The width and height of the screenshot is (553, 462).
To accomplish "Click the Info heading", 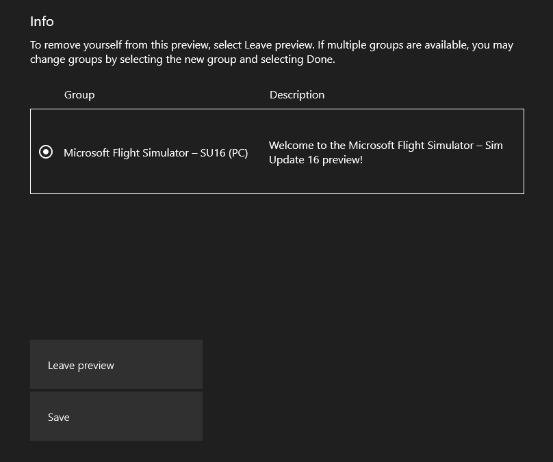I will 42,21.
